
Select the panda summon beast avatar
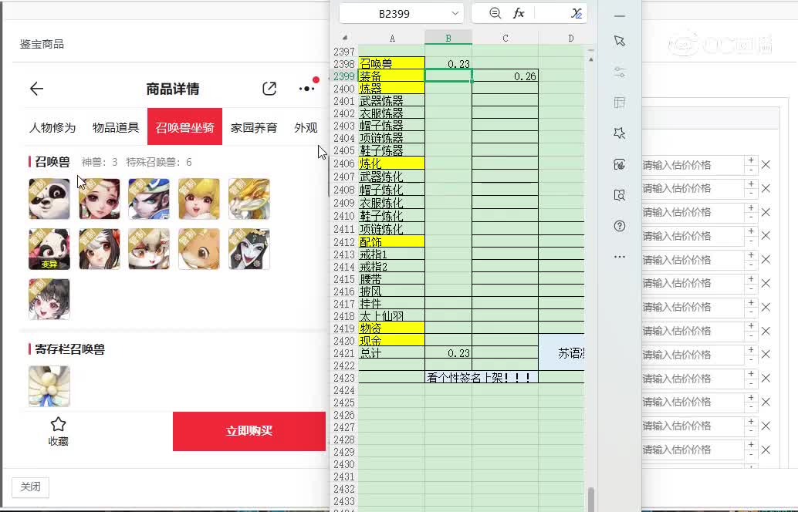49,199
